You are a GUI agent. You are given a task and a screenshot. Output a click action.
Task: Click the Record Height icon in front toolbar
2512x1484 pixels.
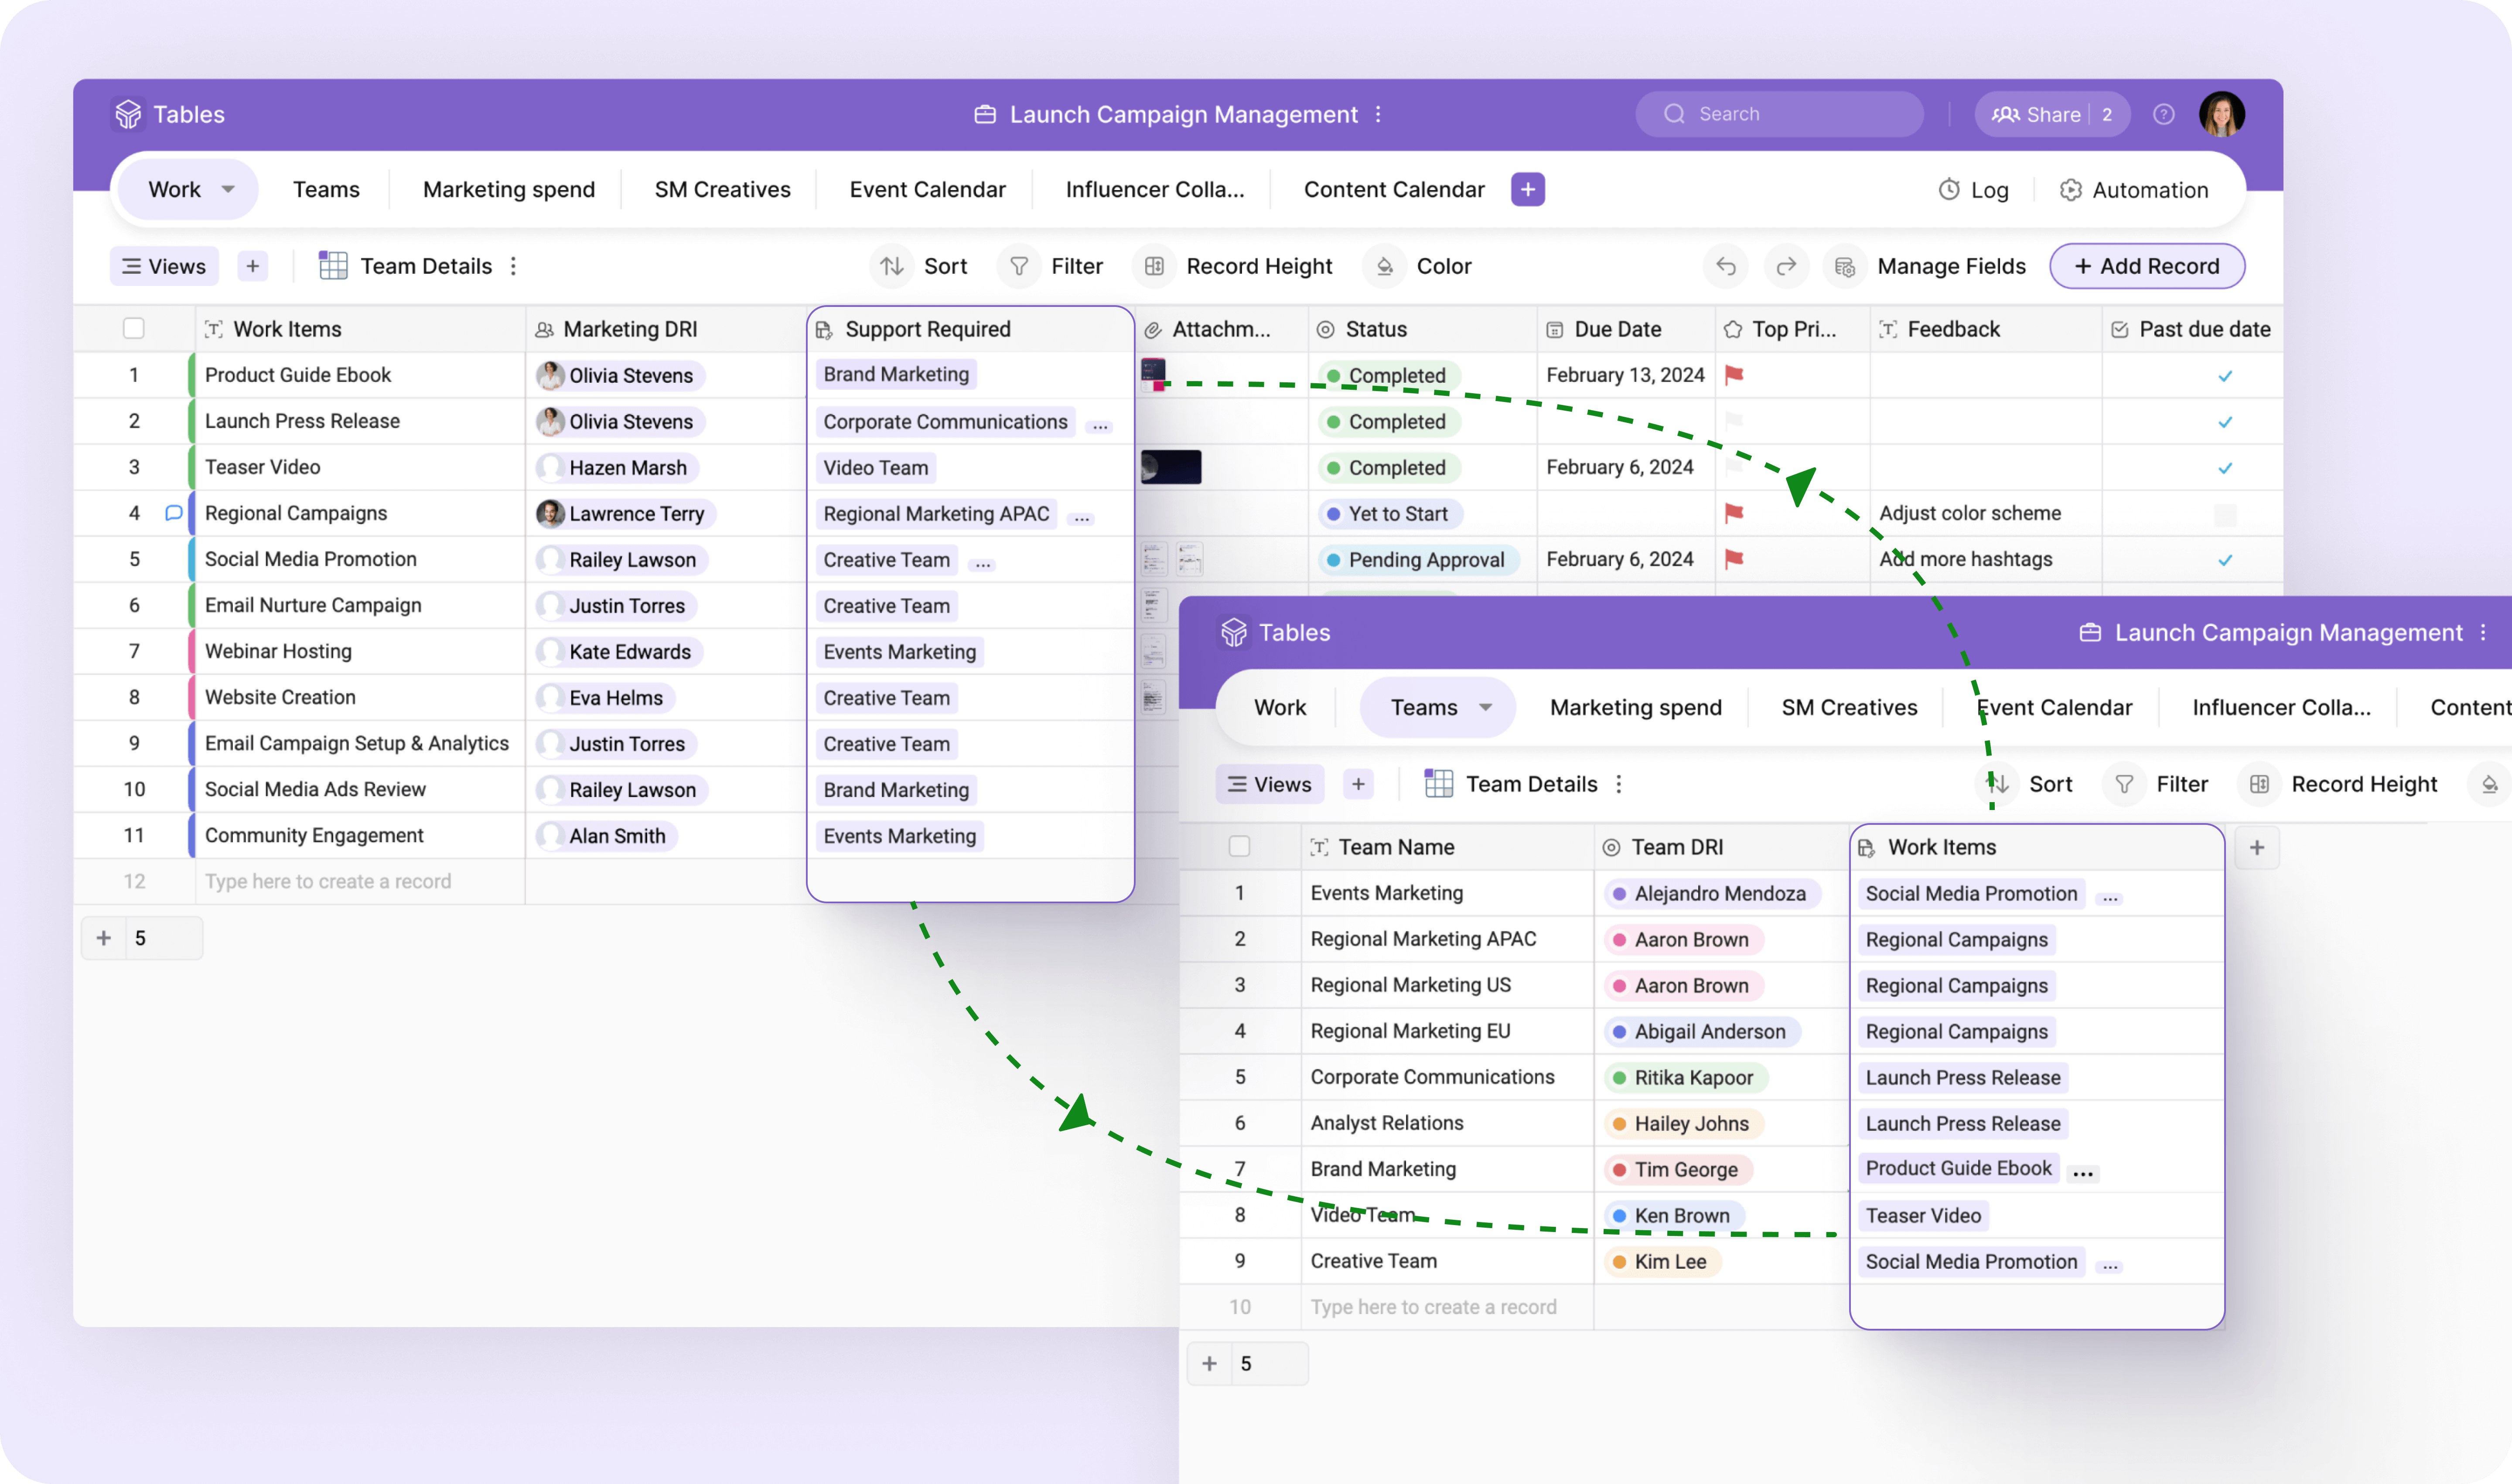point(2259,784)
